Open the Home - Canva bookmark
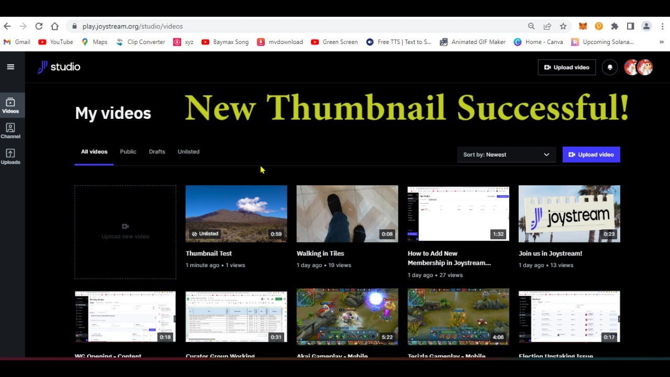Image resolution: width=670 pixels, height=377 pixels. (539, 42)
